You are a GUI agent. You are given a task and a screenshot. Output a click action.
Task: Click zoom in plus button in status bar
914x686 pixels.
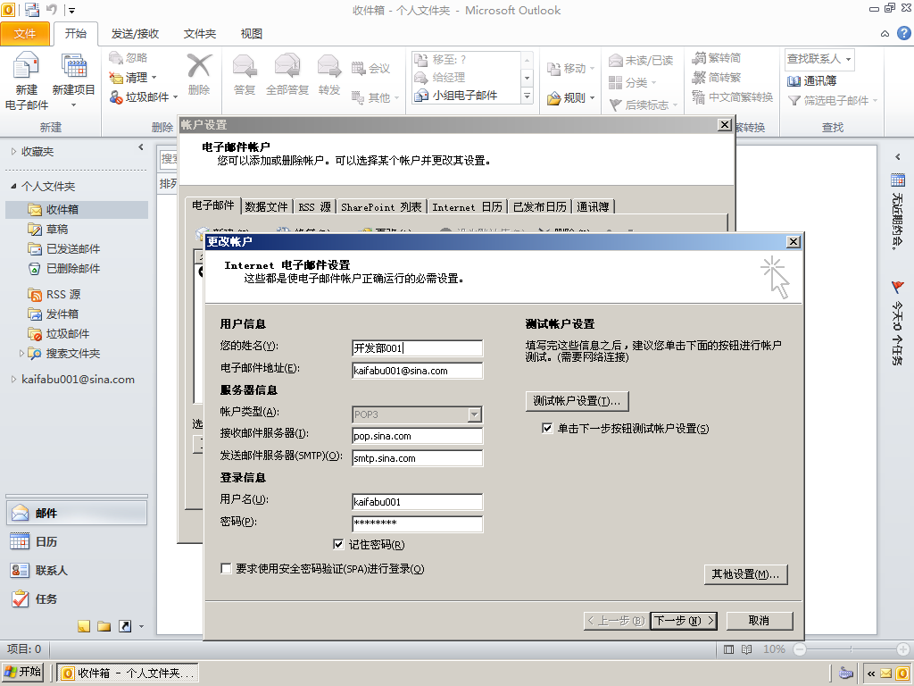click(x=903, y=649)
